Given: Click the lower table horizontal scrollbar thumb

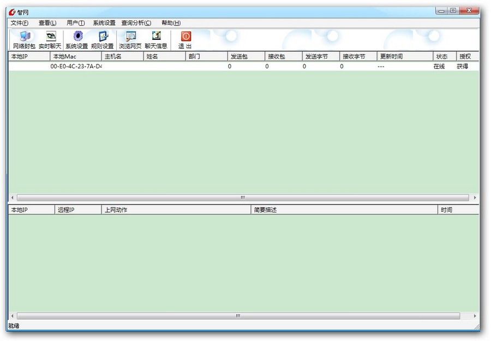Looking at the screenshot, I should pyautogui.click(x=238, y=316).
